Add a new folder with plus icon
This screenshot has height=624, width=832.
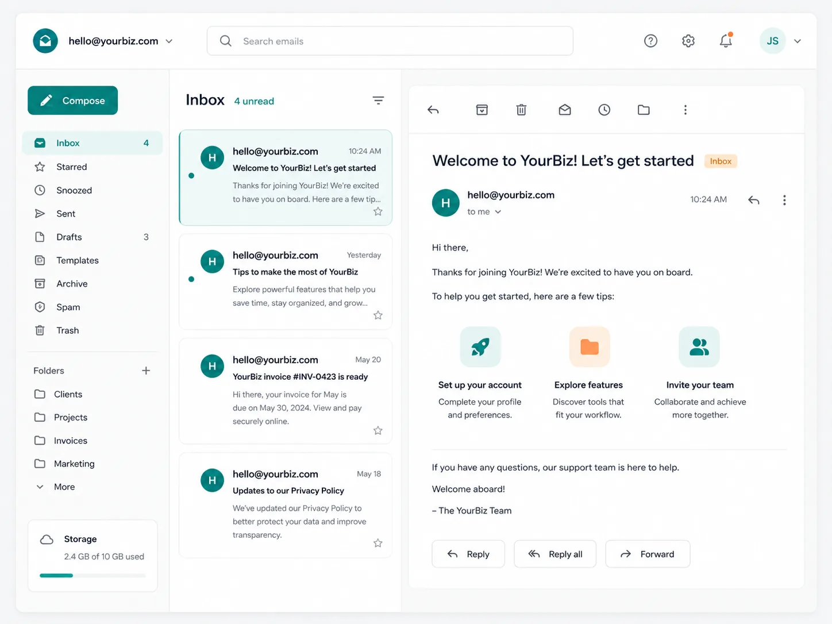[x=146, y=371]
